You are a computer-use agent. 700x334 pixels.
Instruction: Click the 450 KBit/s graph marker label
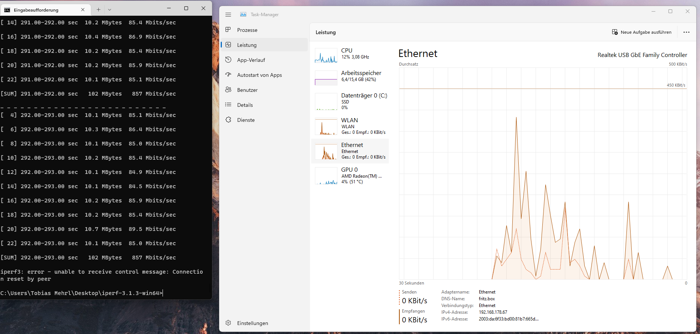[x=676, y=85]
